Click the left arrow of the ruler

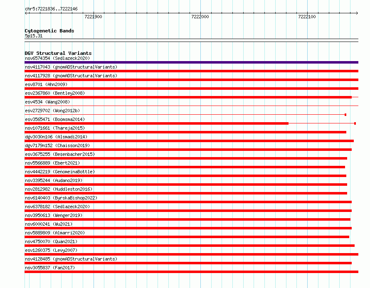point(26,13)
